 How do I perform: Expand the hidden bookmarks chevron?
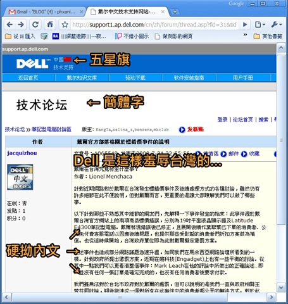click(245, 35)
